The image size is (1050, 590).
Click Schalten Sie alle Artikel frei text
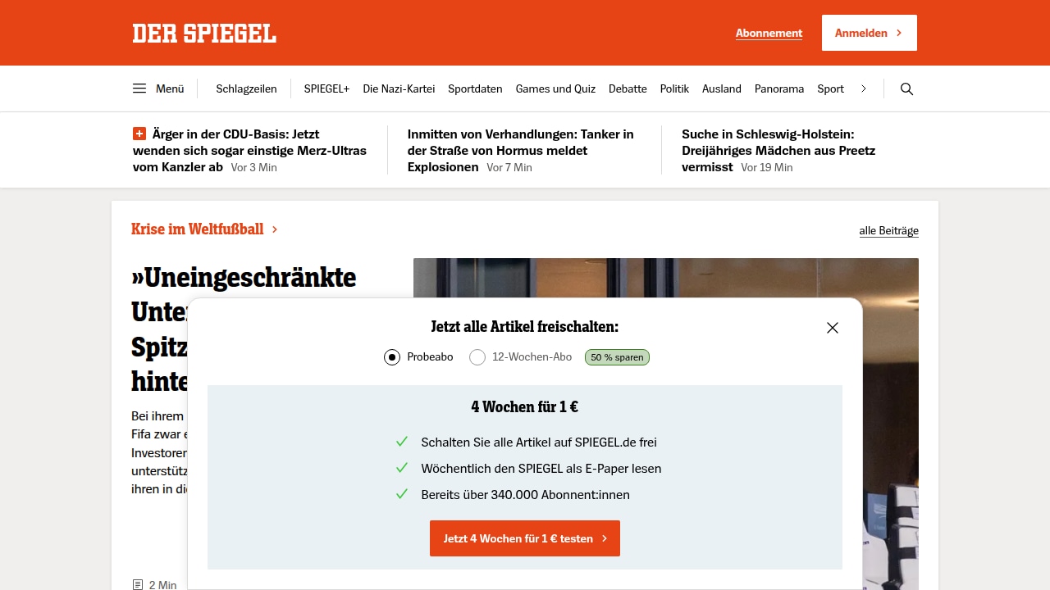point(539,442)
